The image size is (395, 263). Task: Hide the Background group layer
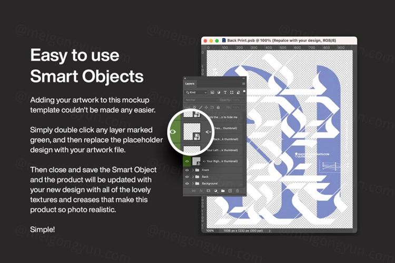[x=187, y=184]
